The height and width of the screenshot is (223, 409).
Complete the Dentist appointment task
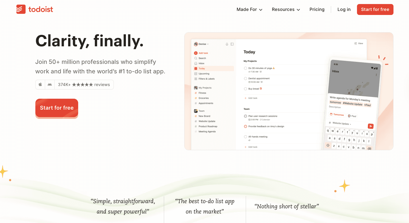coord(245,78)
